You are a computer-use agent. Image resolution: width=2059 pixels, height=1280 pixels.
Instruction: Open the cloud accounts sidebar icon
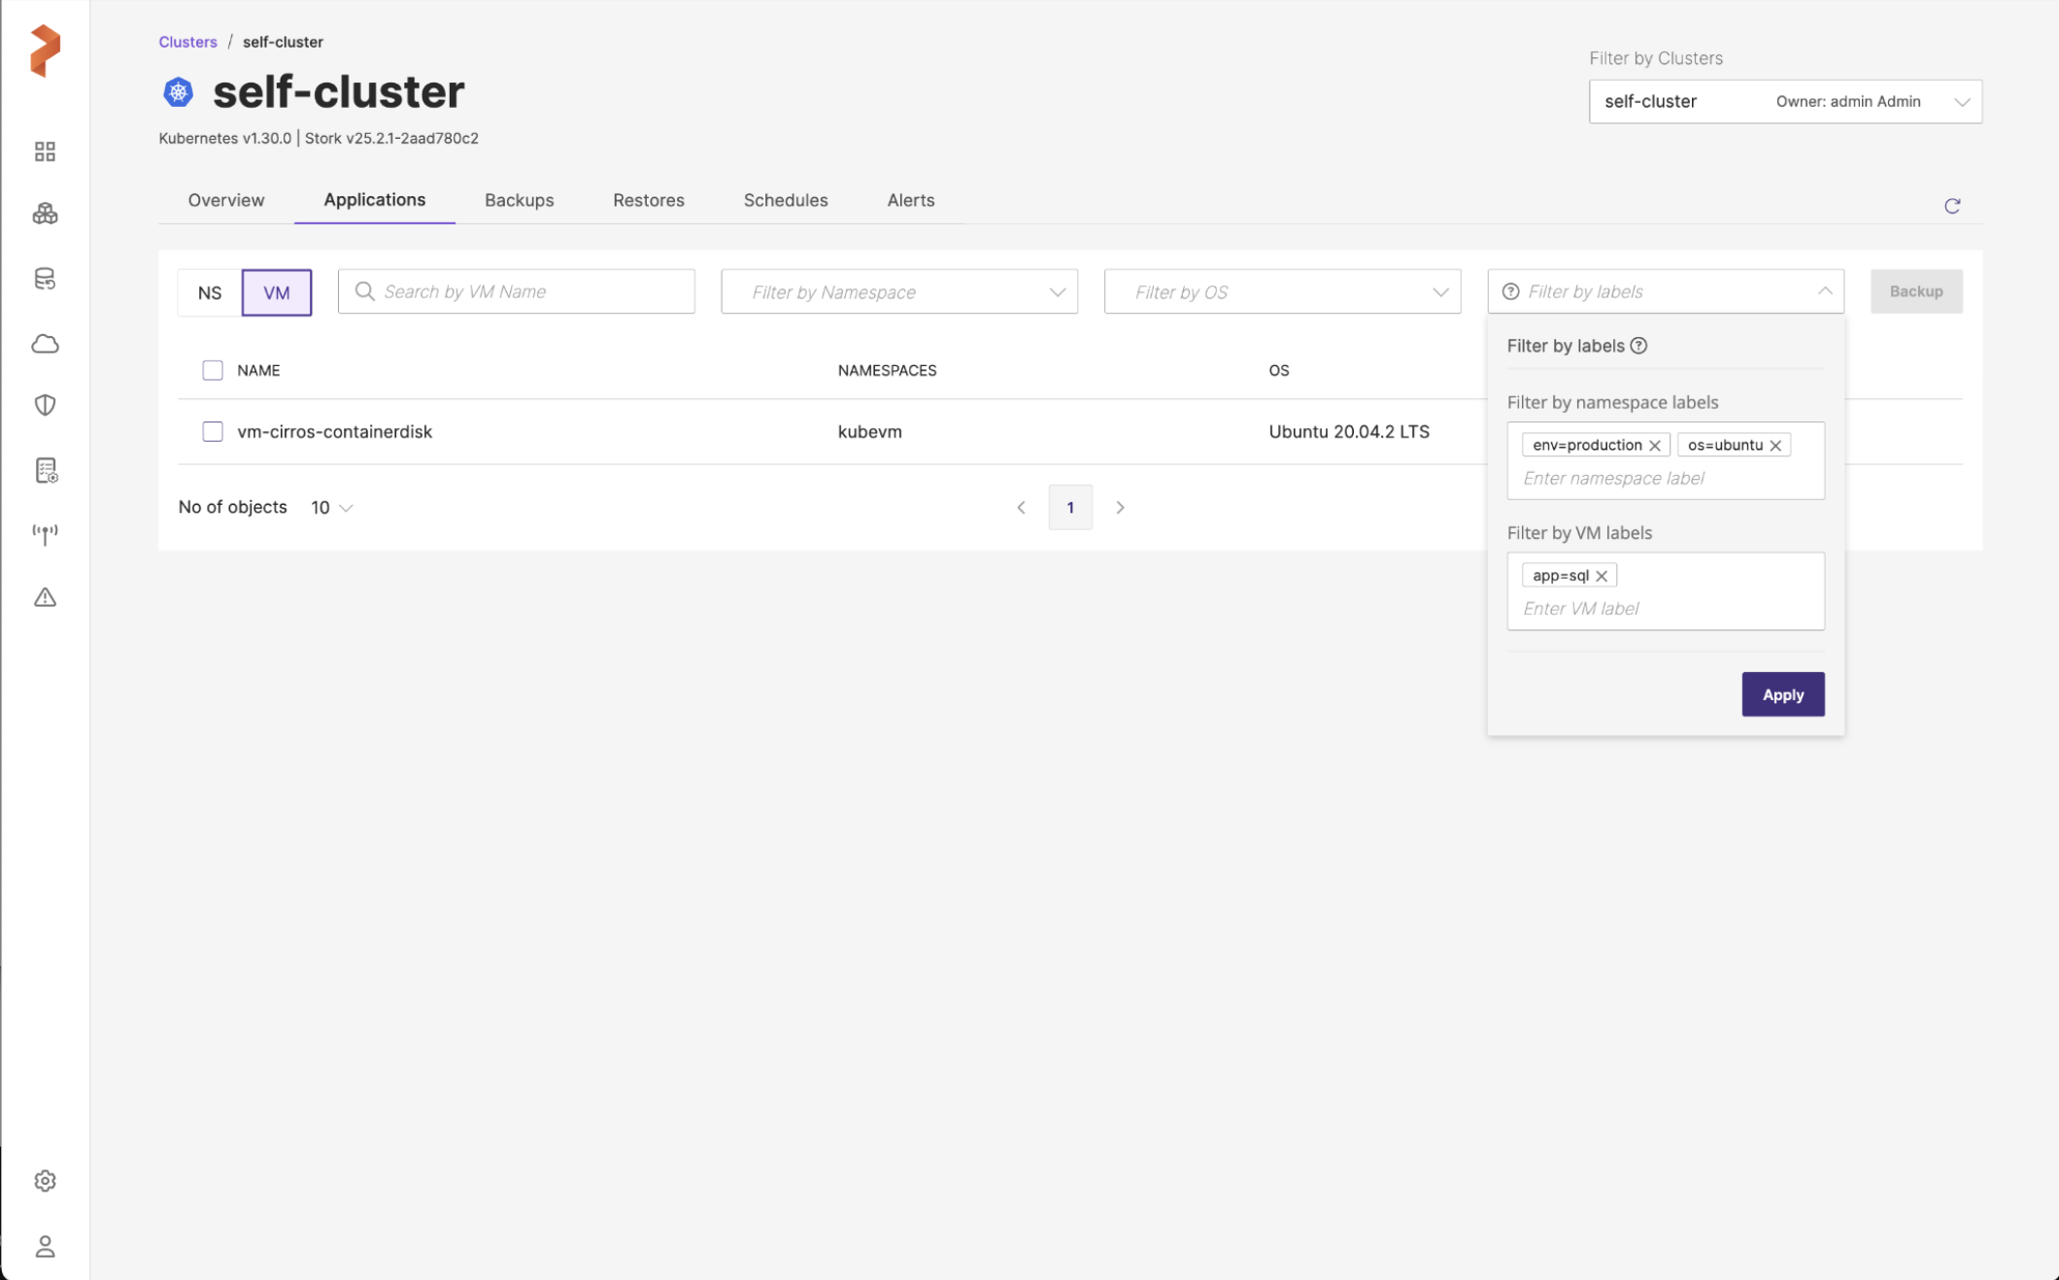click(45, 344)
